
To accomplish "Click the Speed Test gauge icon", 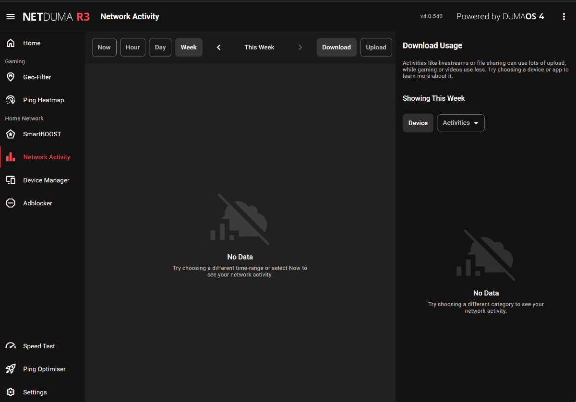I will 11,346.
